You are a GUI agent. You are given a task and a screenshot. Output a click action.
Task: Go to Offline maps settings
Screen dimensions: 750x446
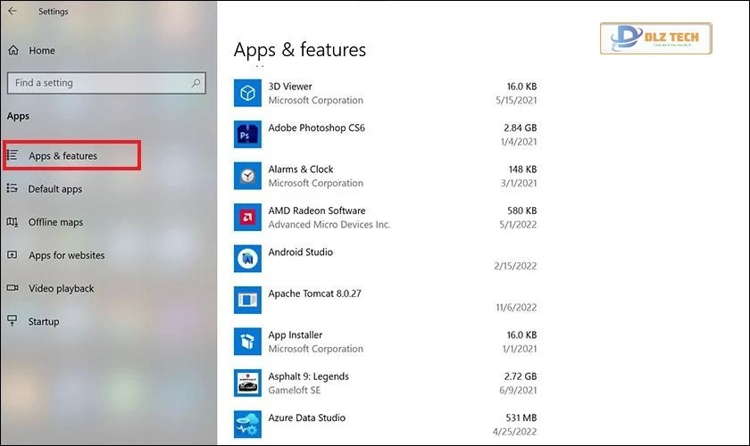[x=55, y=222]
